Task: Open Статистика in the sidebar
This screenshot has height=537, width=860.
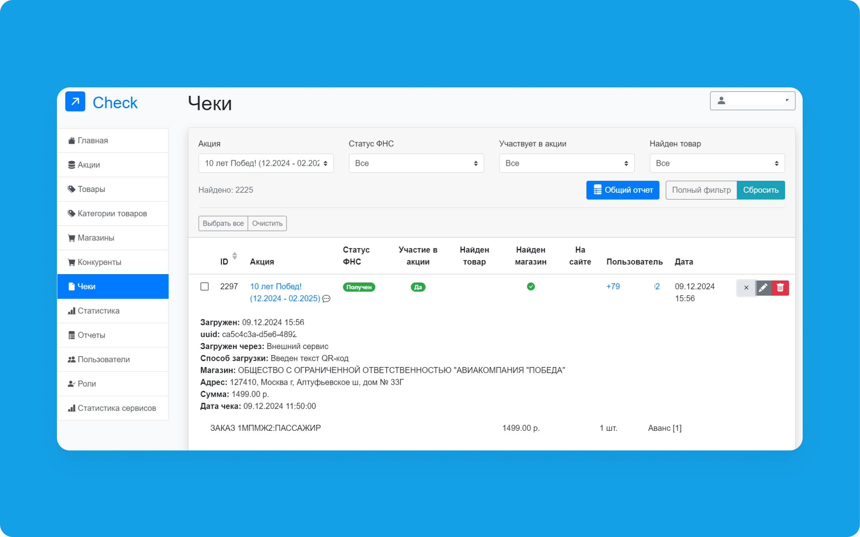Action: tap(98, 311)
